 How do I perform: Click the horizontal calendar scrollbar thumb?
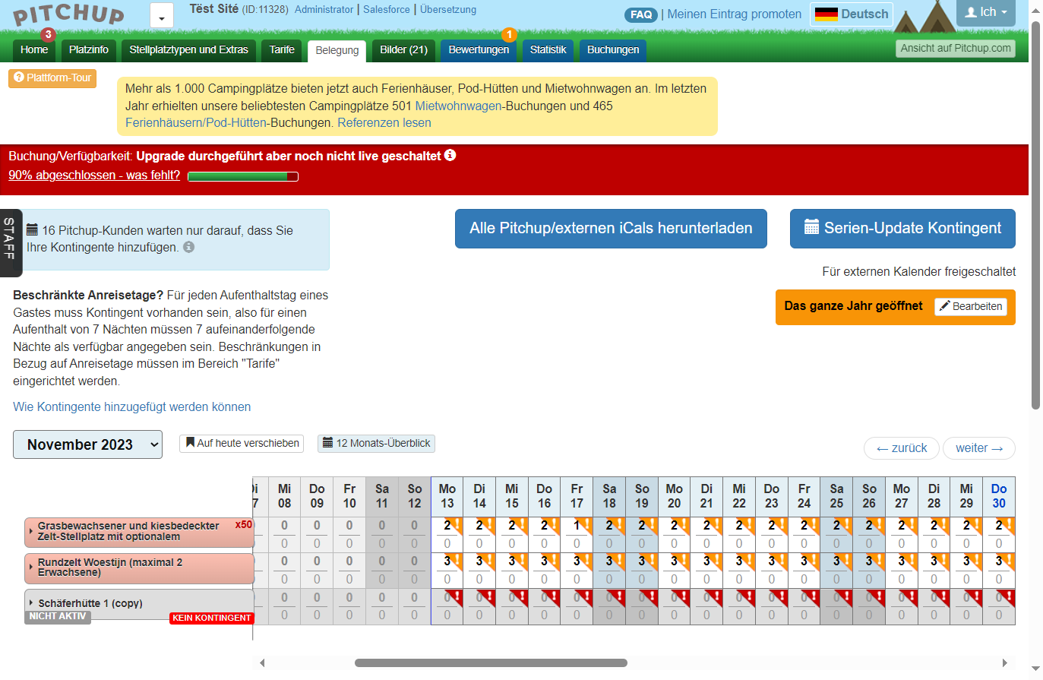click(491, 663)
